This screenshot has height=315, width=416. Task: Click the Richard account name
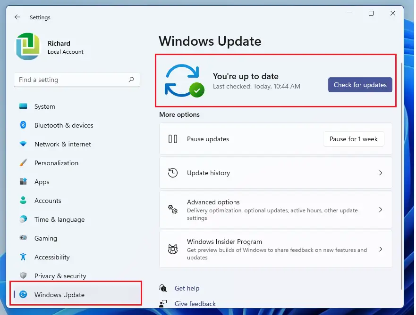59,43
